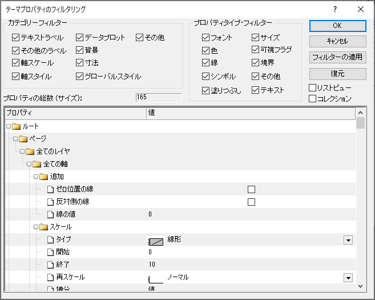This screenshot has height=300, width=375.
Task: Enable コレクション checkbox
Action: (x=313, y=98)
